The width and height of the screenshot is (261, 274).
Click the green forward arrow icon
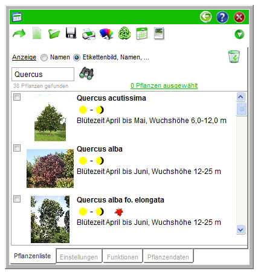[19, 33]
